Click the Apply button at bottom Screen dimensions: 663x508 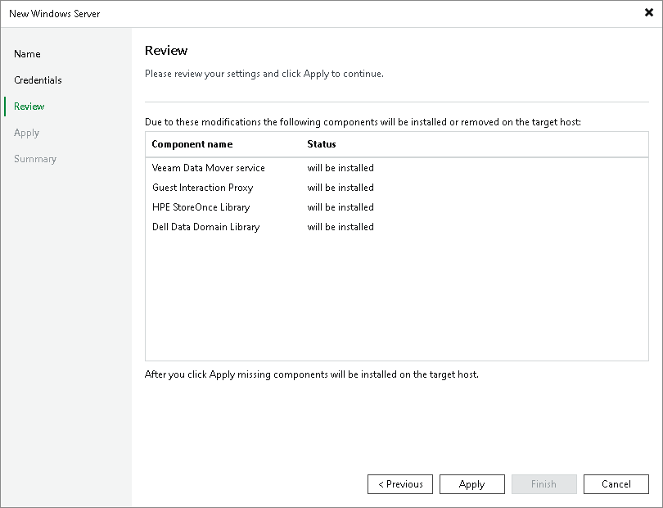click(x=472, y=484)
